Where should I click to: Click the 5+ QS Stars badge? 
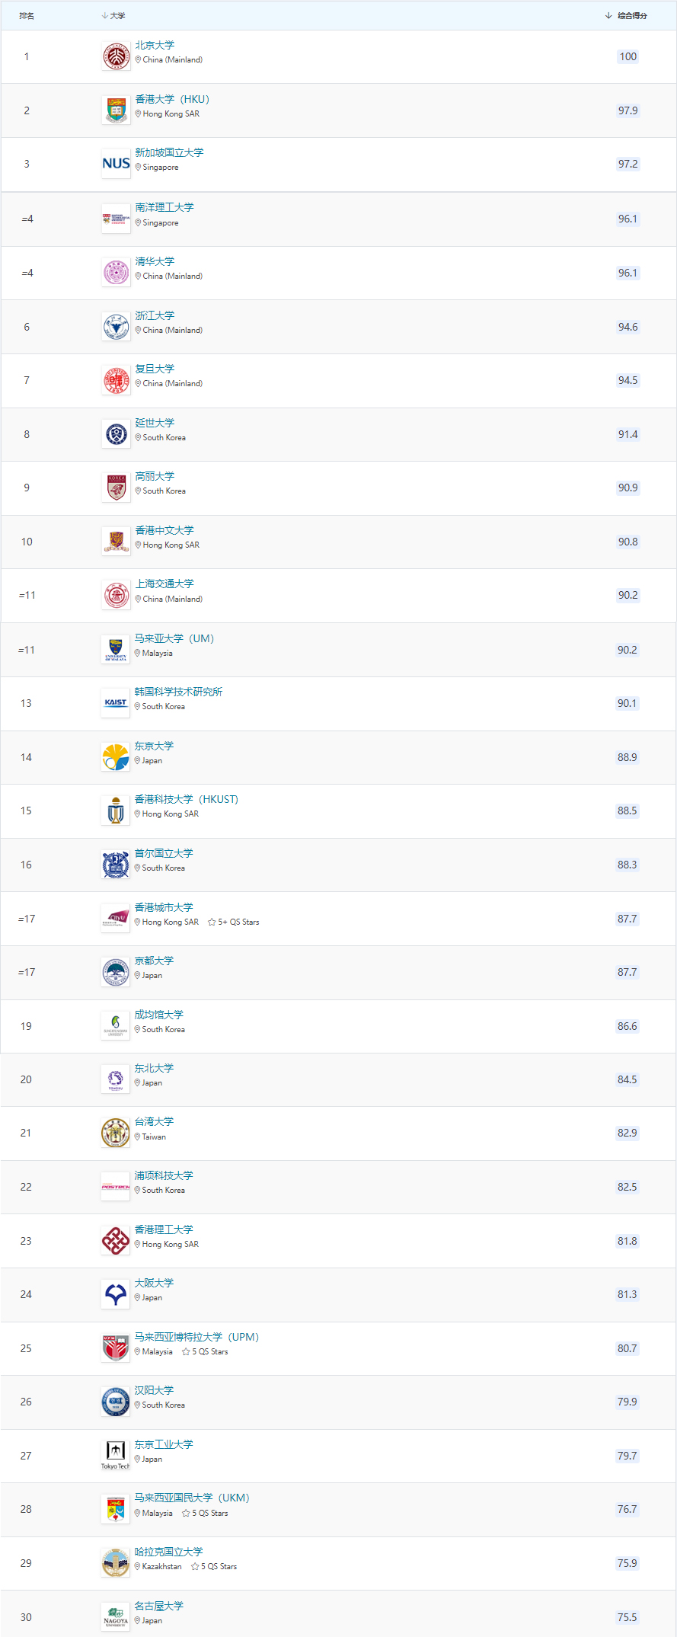pyautogui.click(x=234, y=922)
